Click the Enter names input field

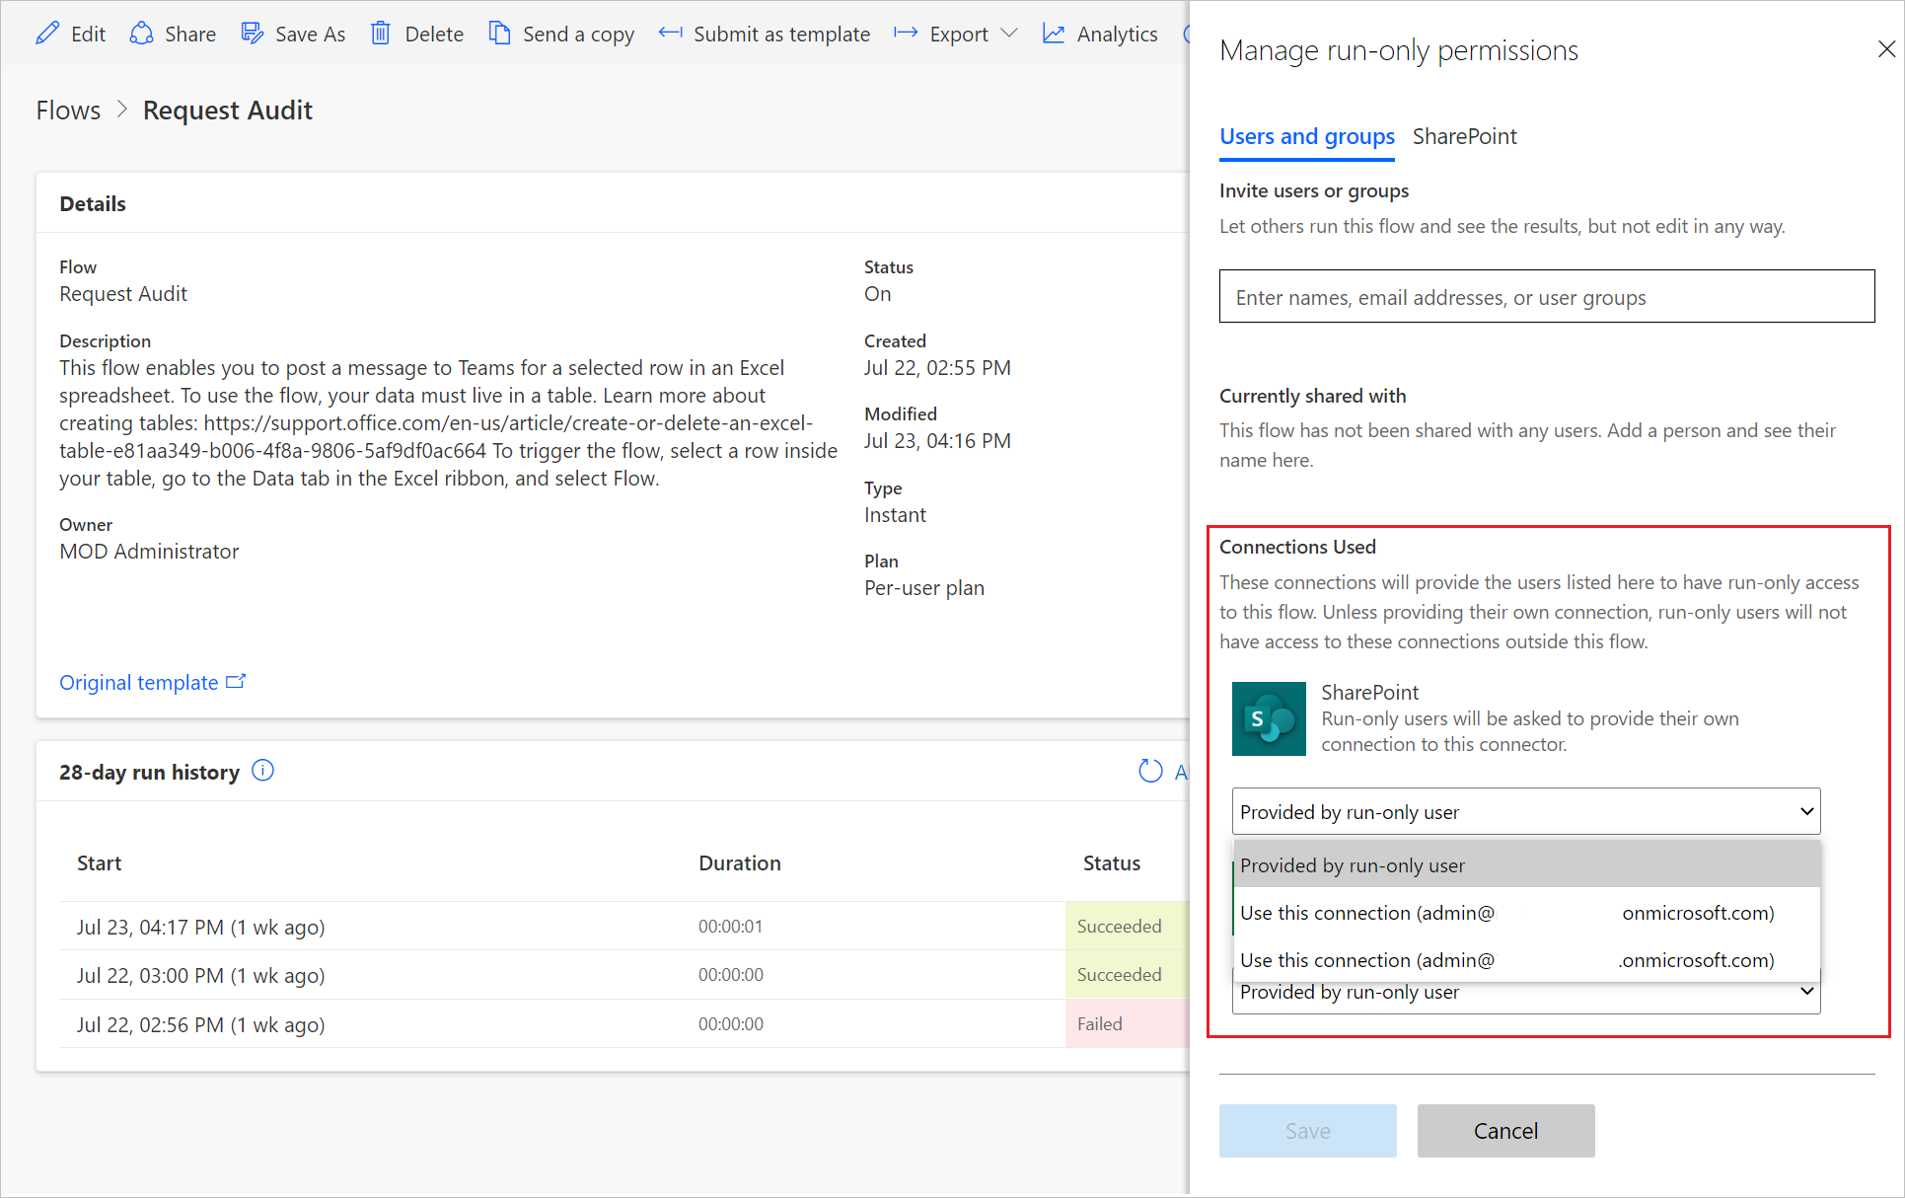click(x=1546, y=297)
